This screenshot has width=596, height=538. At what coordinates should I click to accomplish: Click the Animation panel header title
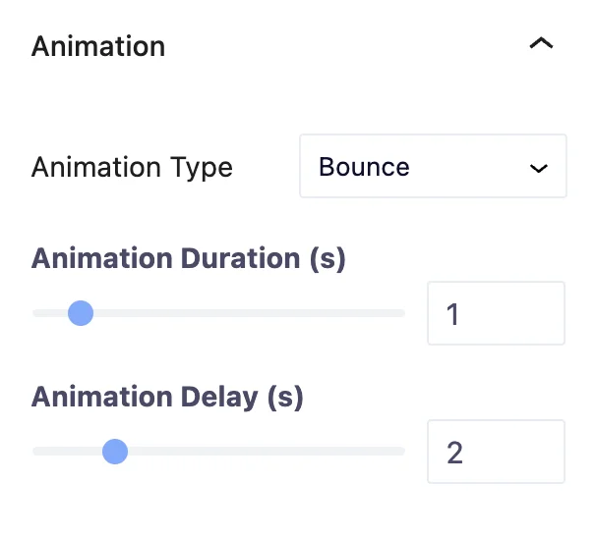98,46
